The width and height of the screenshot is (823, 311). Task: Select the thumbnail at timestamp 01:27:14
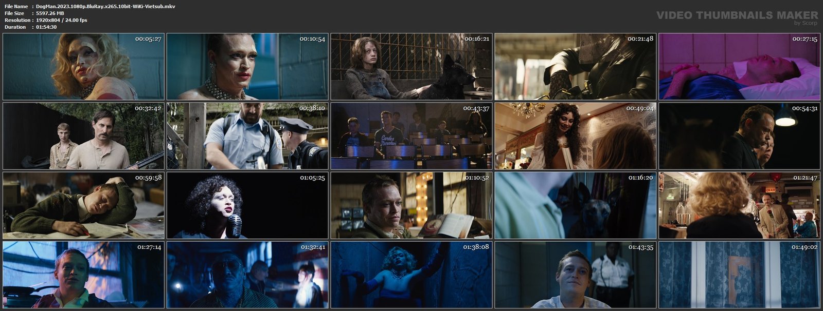pos(83,275)
